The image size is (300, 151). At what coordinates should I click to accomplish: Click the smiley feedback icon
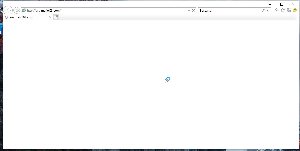(x=295, y=10)
